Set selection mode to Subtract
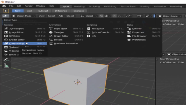 (43, 11)
